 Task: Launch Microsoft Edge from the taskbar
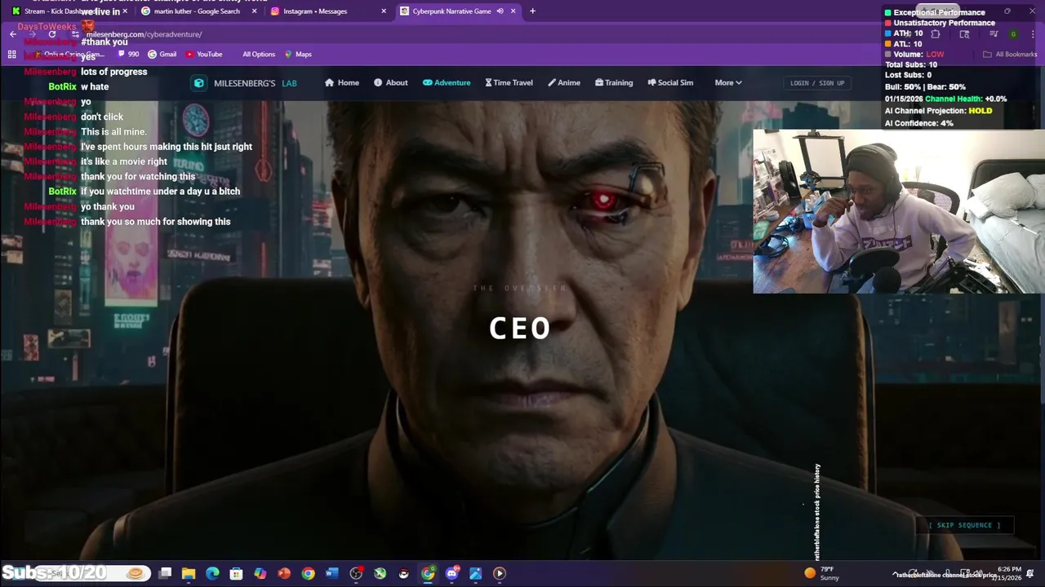coord(212,573)
